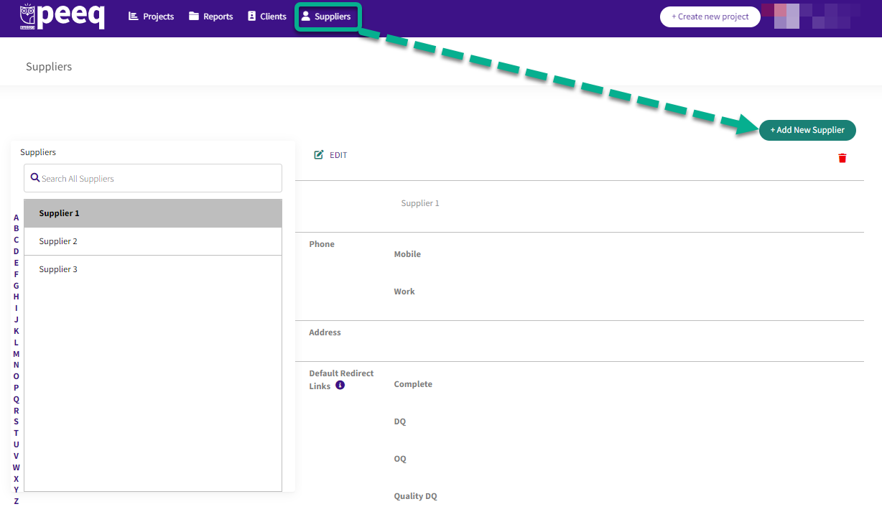Click the edit pencil icon above supplier details
Image resolution: width=882 pixels, height=522 pixels.
coord(317,154)
